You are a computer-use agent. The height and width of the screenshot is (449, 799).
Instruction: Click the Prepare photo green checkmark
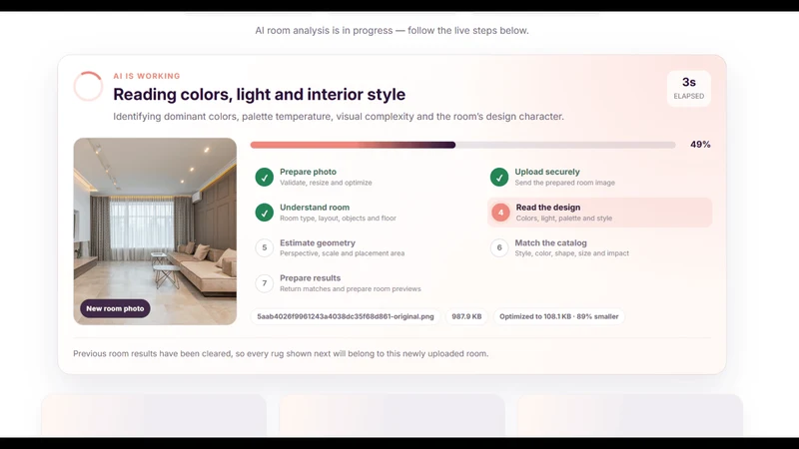click(265, 178)
